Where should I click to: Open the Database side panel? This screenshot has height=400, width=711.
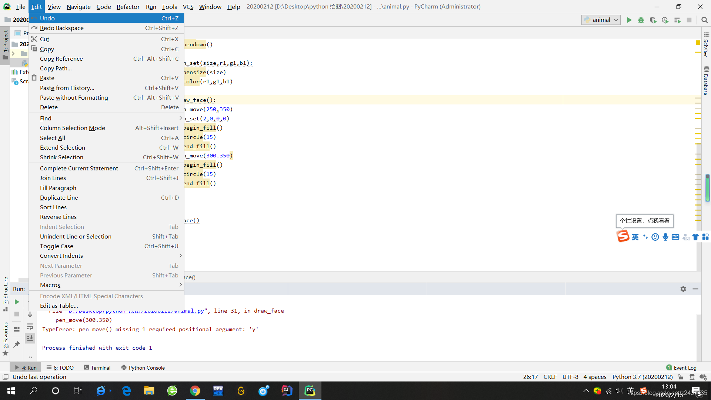tap(706, 80)
